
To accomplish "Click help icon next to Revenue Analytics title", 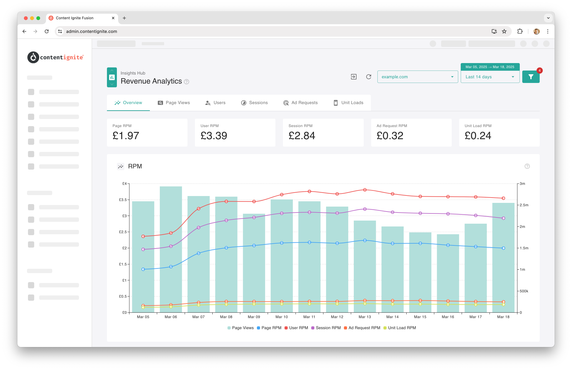I will (187, 82).
